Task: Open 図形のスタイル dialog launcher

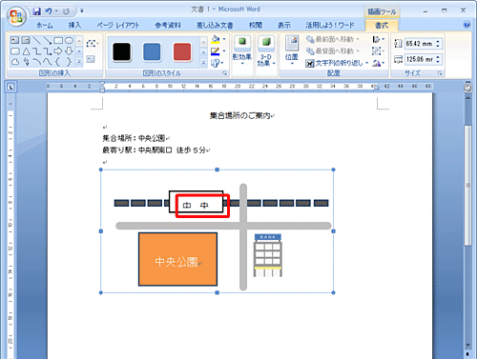Action: [225, 73]
